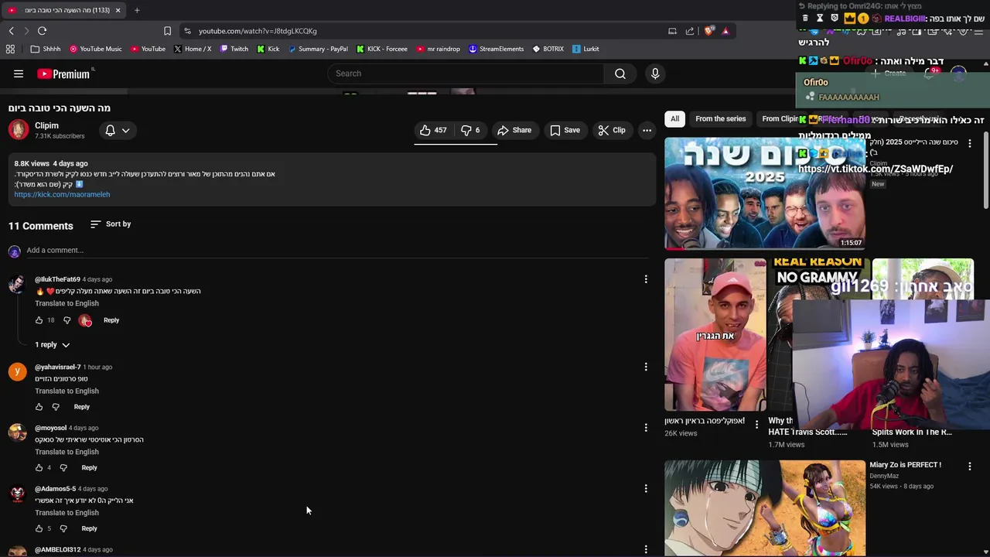Select the All filter chip
990x557 pixels.
(x=674, y=118)
